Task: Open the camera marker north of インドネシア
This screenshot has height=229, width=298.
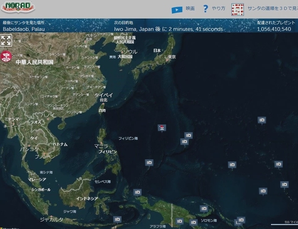Action: (137, 193)
